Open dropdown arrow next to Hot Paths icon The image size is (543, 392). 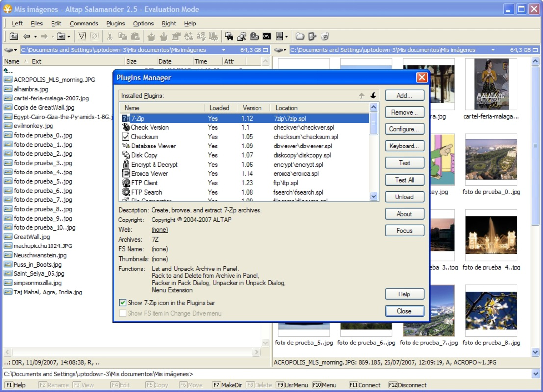pos(69,36)
